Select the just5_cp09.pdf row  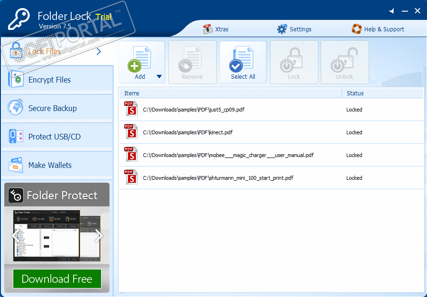pos(271,110)
